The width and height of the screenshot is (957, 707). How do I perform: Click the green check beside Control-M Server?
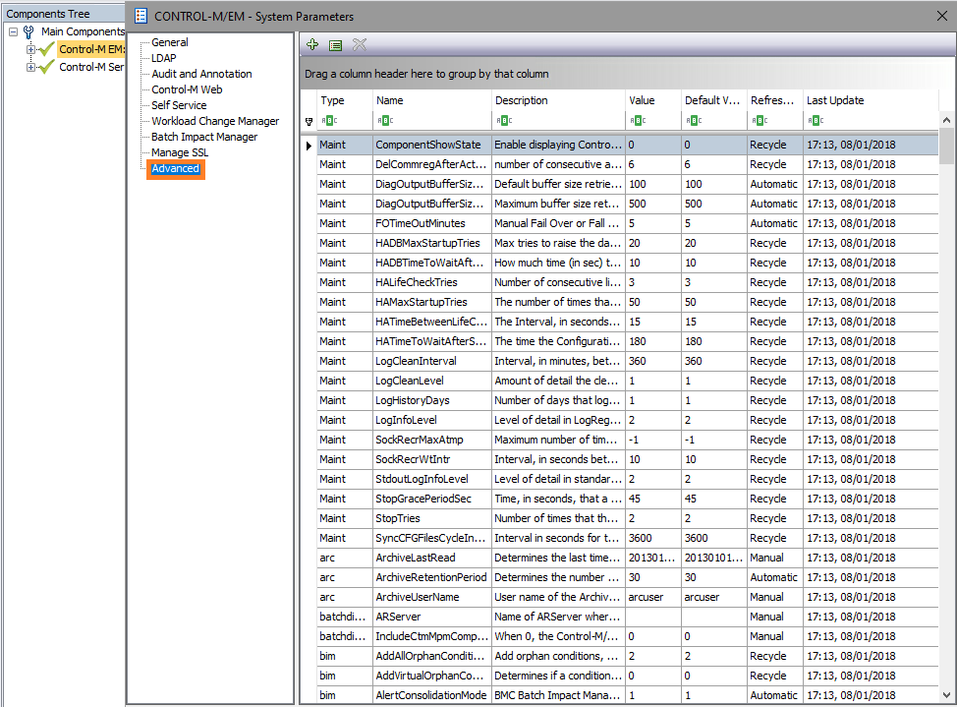[46, 67]
